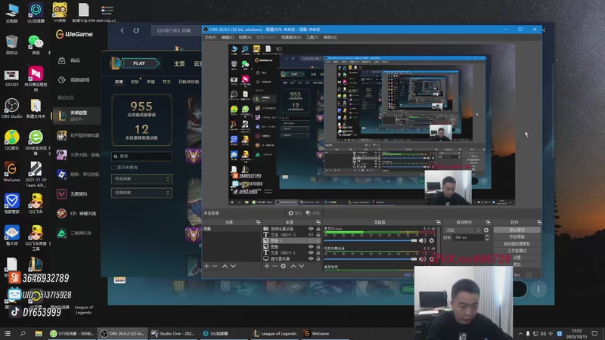605x340 pixels.
Task: Open the 淡出 transition type dropdown
Action: 463,230
